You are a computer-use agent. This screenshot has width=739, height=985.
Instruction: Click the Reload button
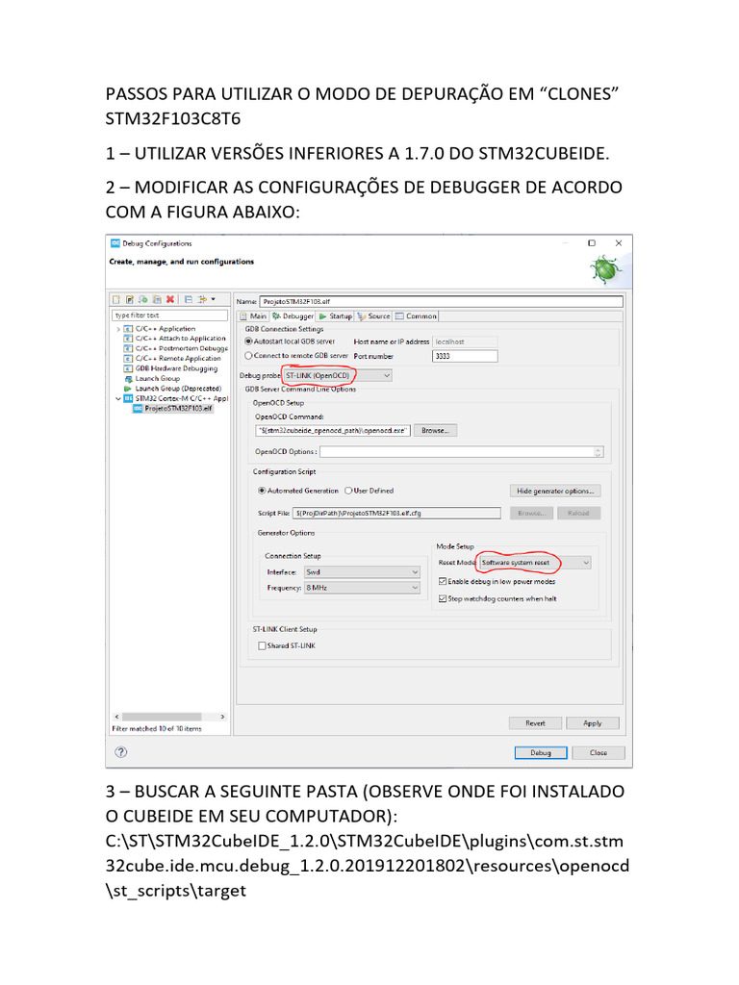(x=578, y=514)
